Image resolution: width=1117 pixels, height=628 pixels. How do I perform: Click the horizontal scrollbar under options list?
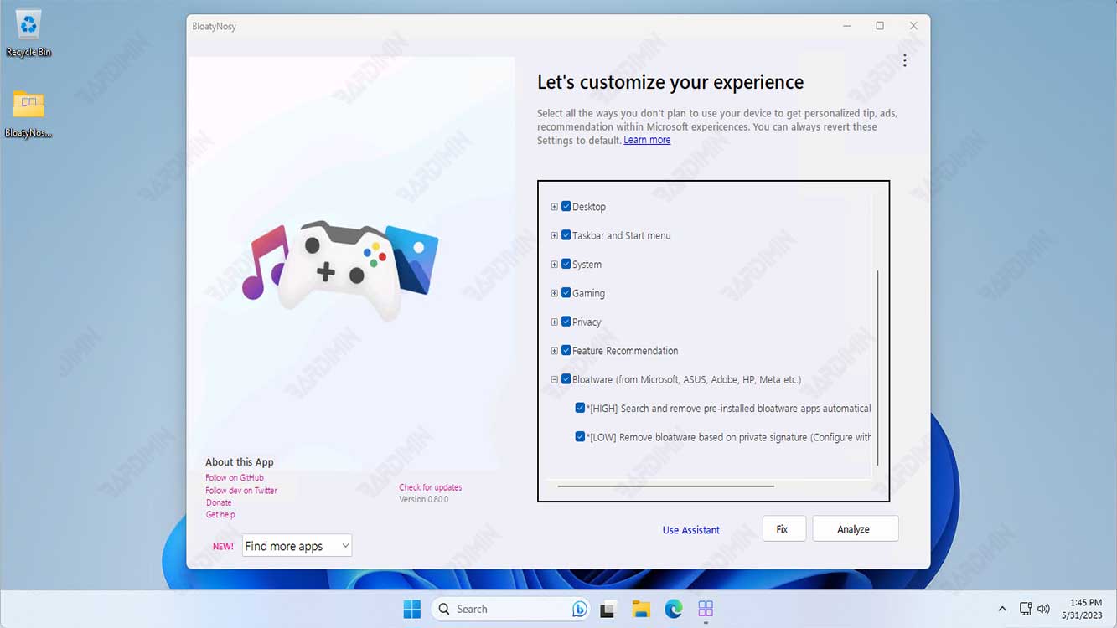click(665, 486)
